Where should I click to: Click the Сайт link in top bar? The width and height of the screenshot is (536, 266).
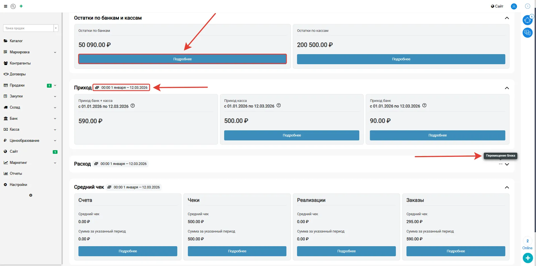[497, 6]
